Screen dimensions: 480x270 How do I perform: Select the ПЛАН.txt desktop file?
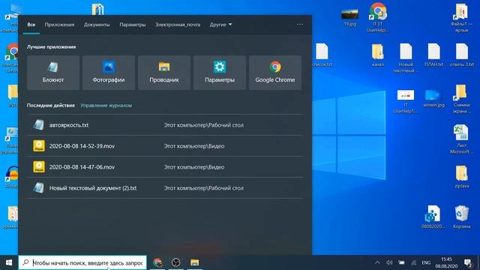pos(433,55)
